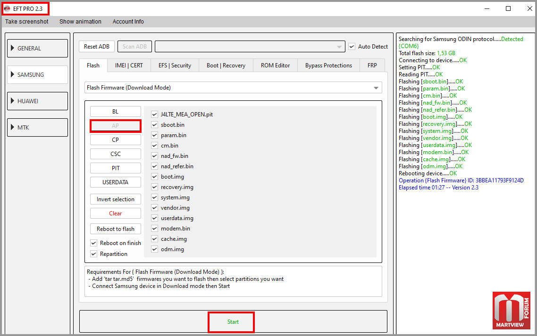The image size is (537, 336).
Task: Click the 'Flashing [sboot.bin]' log line
Action: coord(431,82)
